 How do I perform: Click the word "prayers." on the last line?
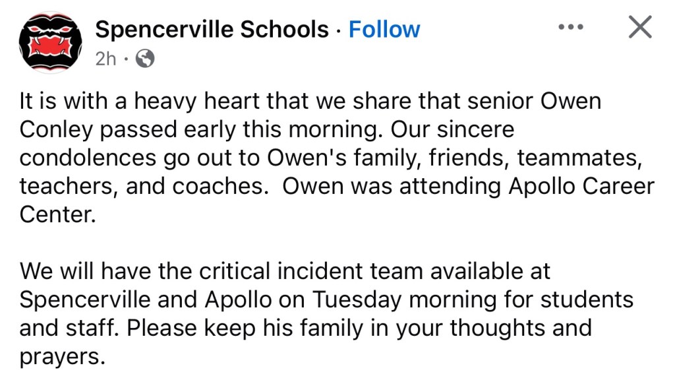63,356
